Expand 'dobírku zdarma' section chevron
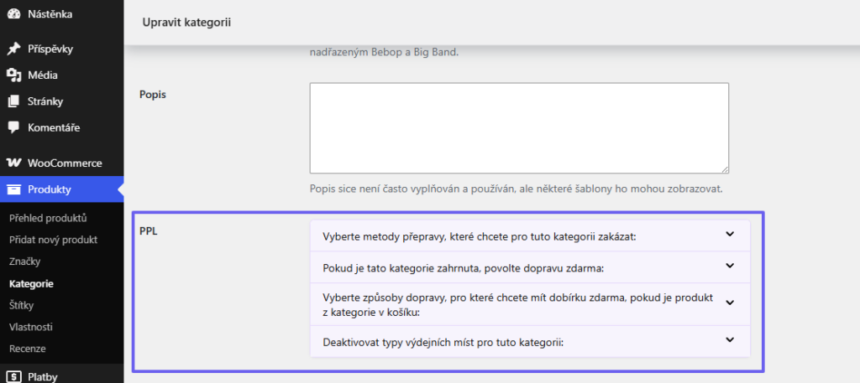860x383 pixels. pos(730,302)
